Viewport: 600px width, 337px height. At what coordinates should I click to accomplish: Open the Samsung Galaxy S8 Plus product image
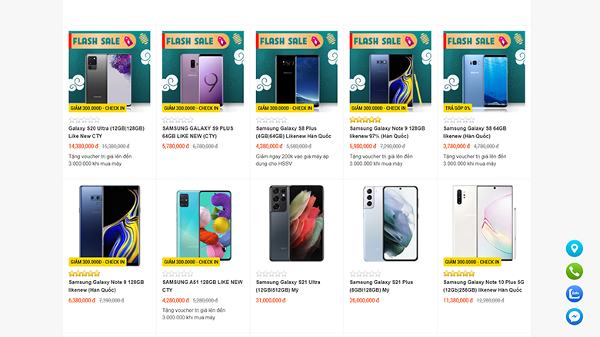click(x=297, y=71)
